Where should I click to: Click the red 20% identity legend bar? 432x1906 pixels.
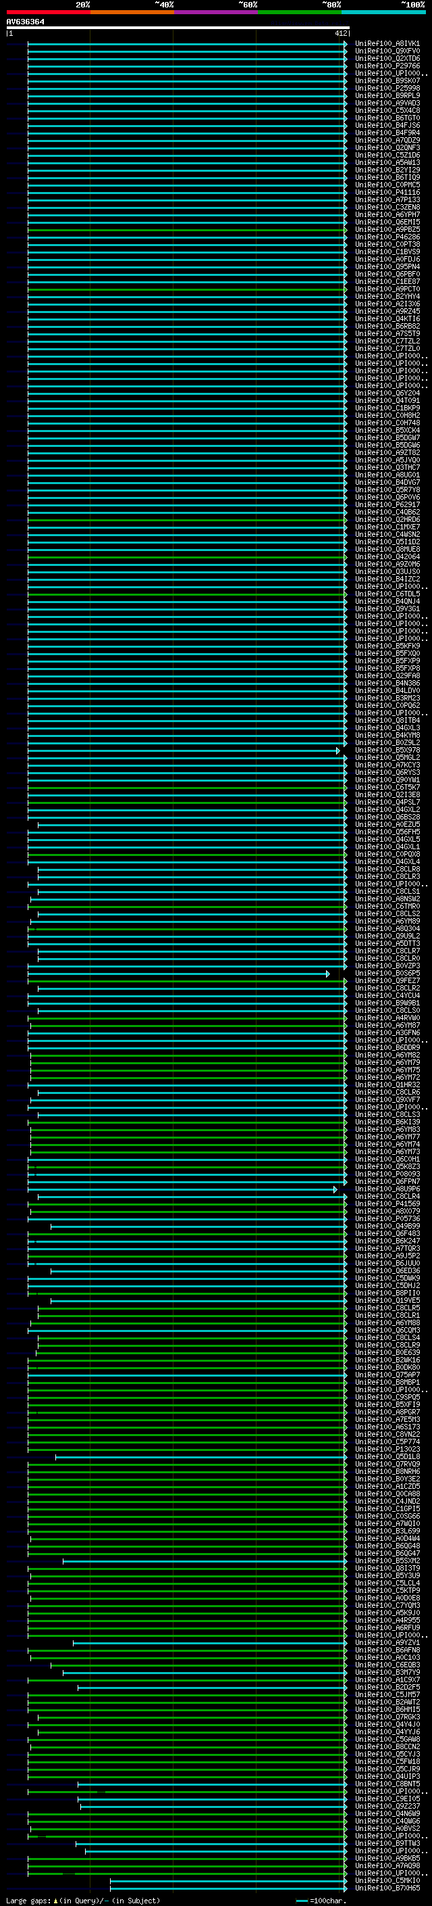click(48, 12)
